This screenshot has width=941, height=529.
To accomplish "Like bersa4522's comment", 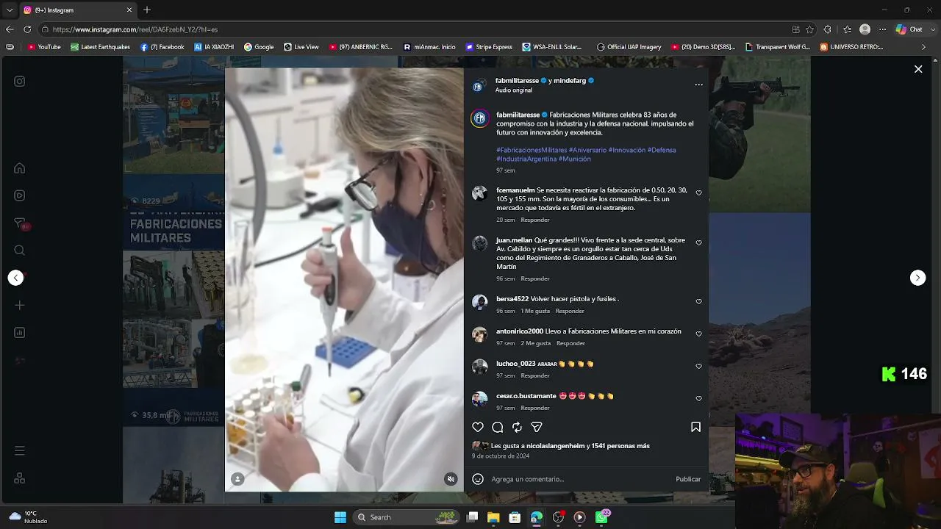I will pos(698,302).
